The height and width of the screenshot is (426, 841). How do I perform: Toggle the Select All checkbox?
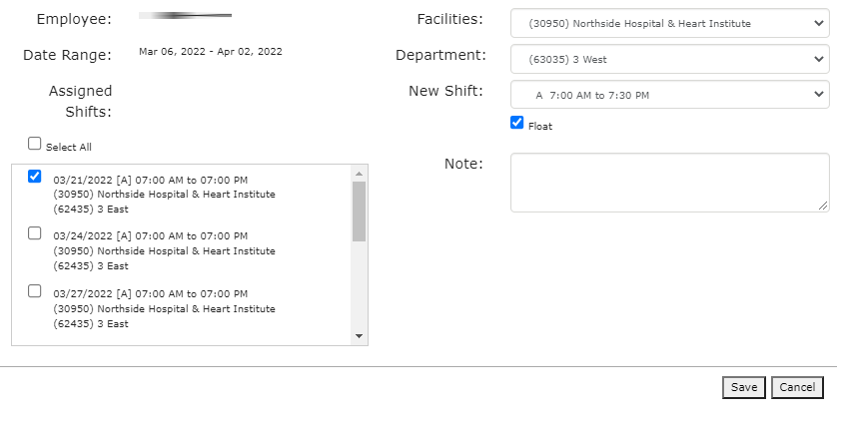tap(35, 144)
